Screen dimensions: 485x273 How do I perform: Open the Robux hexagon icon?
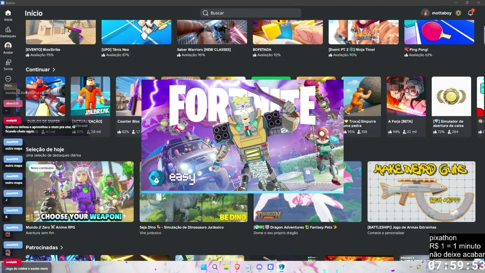point(458,13)
